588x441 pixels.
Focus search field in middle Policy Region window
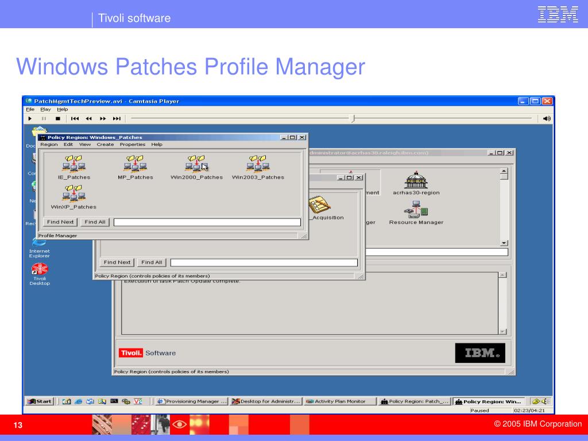264,262
